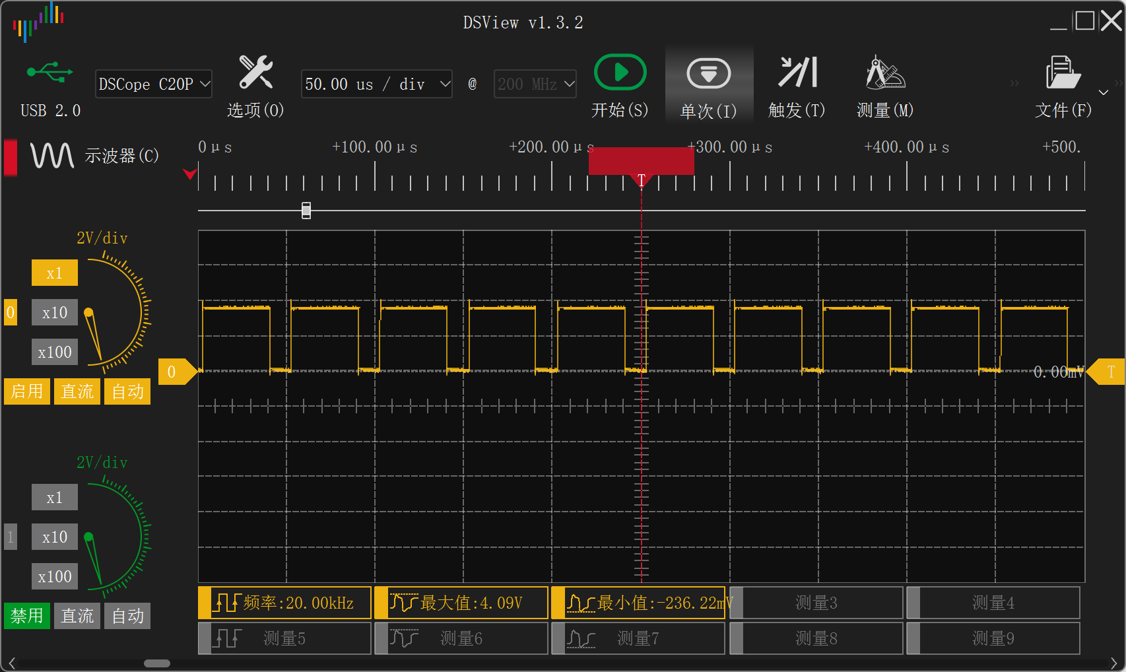Select x10 probe for channel 0
Screen dimensions: 1126x672
[55, 312]
